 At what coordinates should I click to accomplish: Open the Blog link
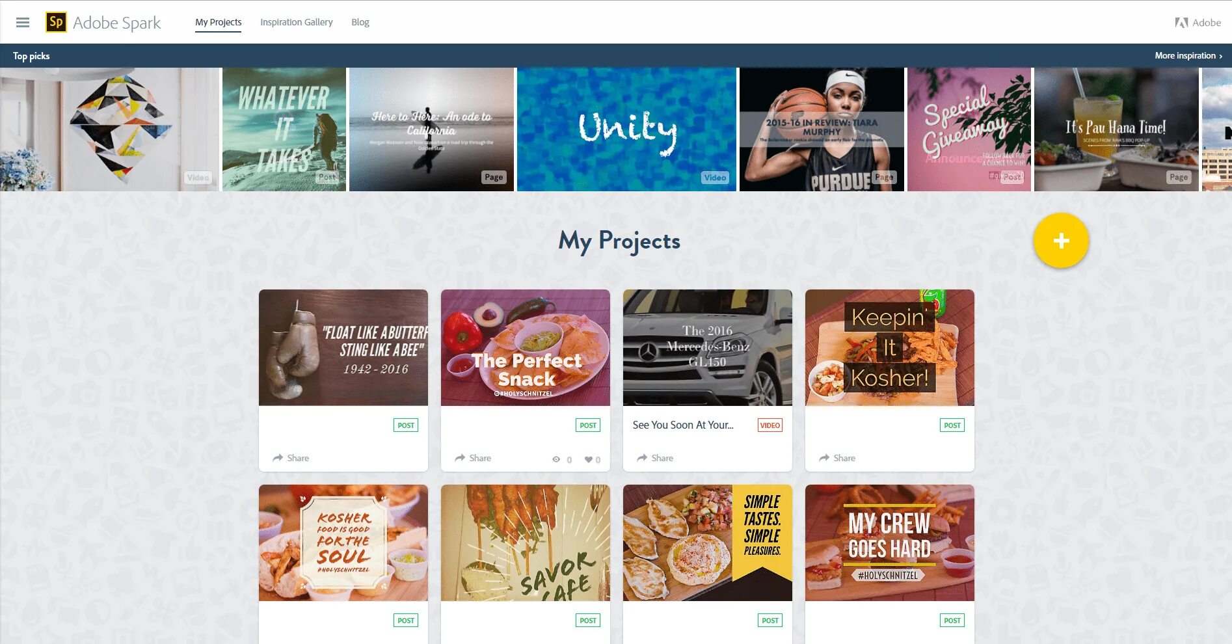coord(360,22)
